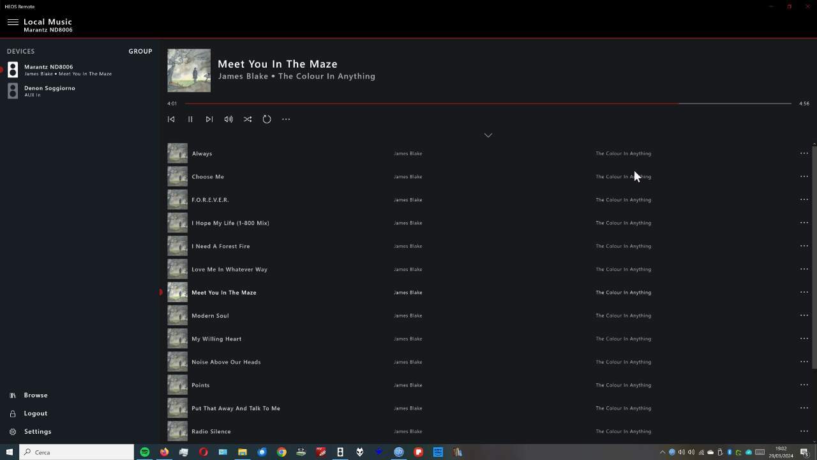This screenshot has height=460, width=817.
Task: Open the volume control icon
Action: pyautogui.click(x=229, y=119)
